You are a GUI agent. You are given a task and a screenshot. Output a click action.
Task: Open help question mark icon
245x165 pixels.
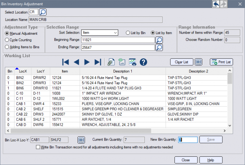[143, 62]
